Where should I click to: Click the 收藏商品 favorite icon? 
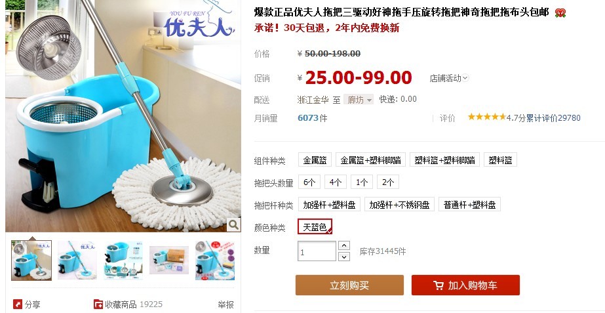(98, 304)
